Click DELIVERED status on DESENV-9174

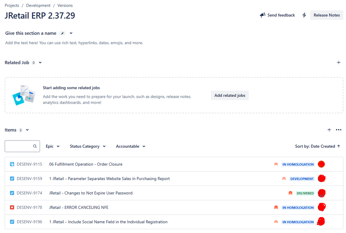305,193
